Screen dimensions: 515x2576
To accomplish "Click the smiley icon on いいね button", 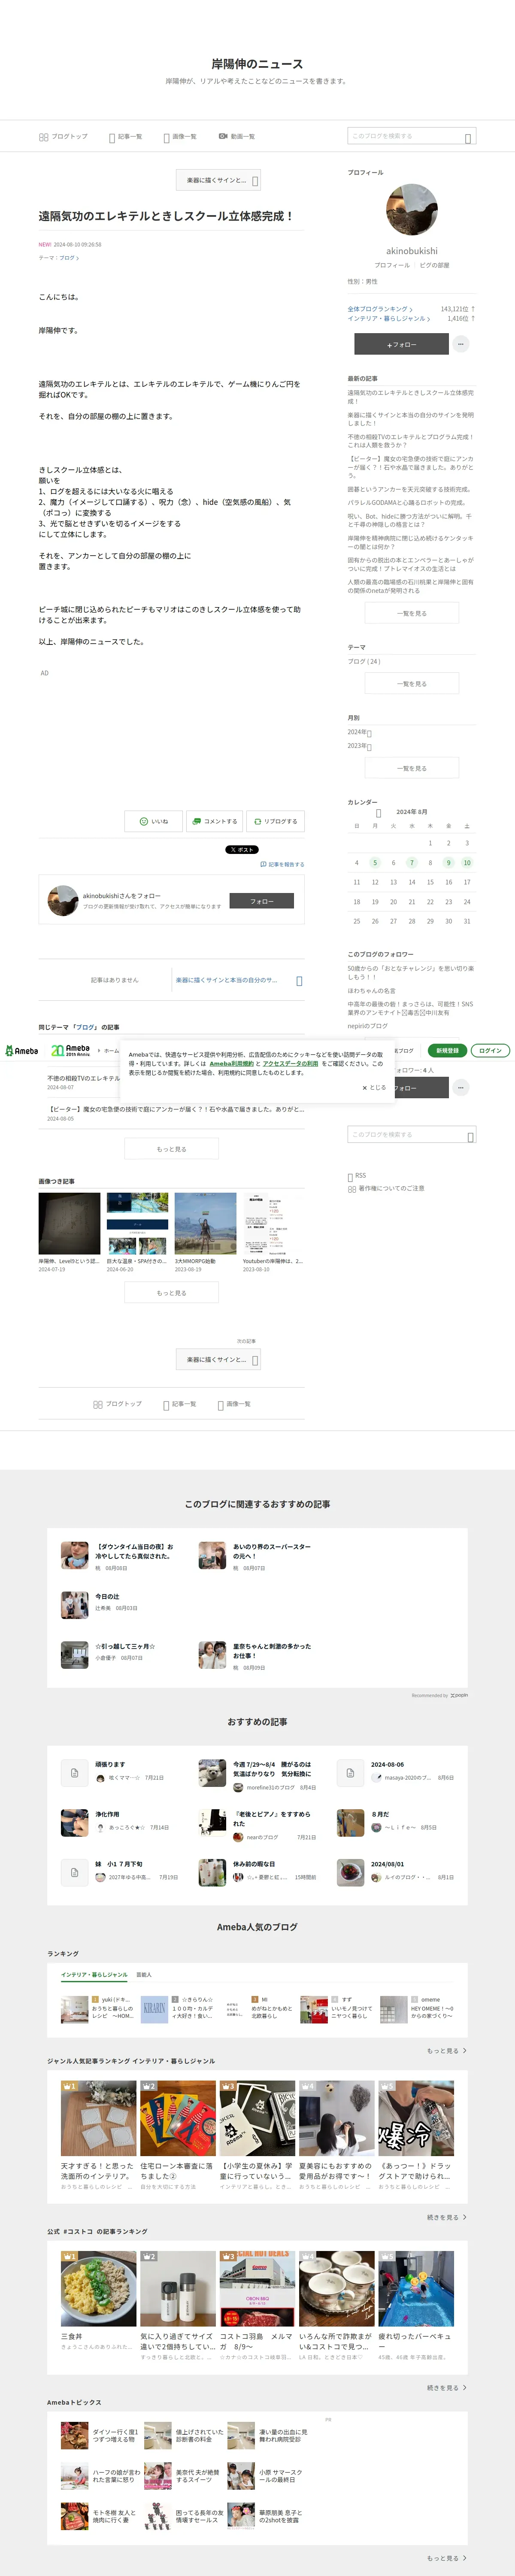I will 144,821.
